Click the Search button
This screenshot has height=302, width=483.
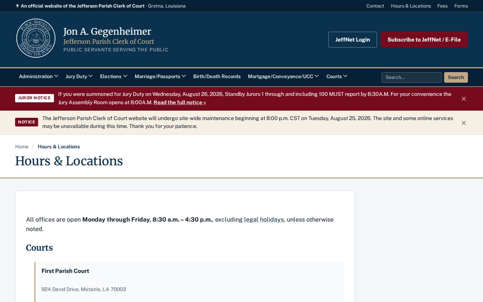[456, 77]
